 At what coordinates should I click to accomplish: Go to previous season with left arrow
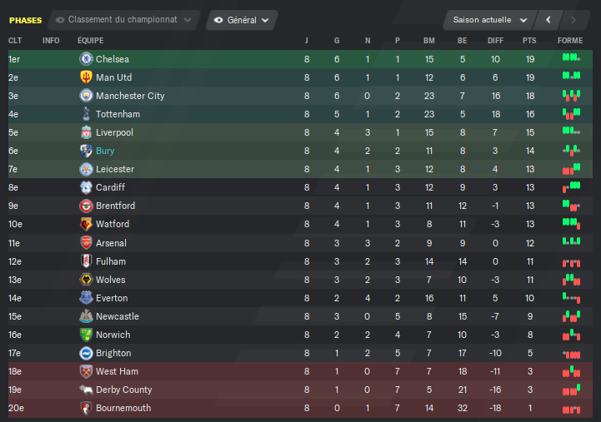point(548,20)
